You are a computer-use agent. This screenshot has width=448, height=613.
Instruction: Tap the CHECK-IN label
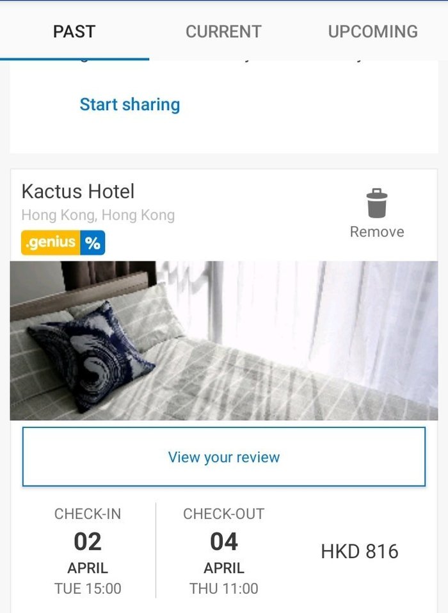point(88,514)
